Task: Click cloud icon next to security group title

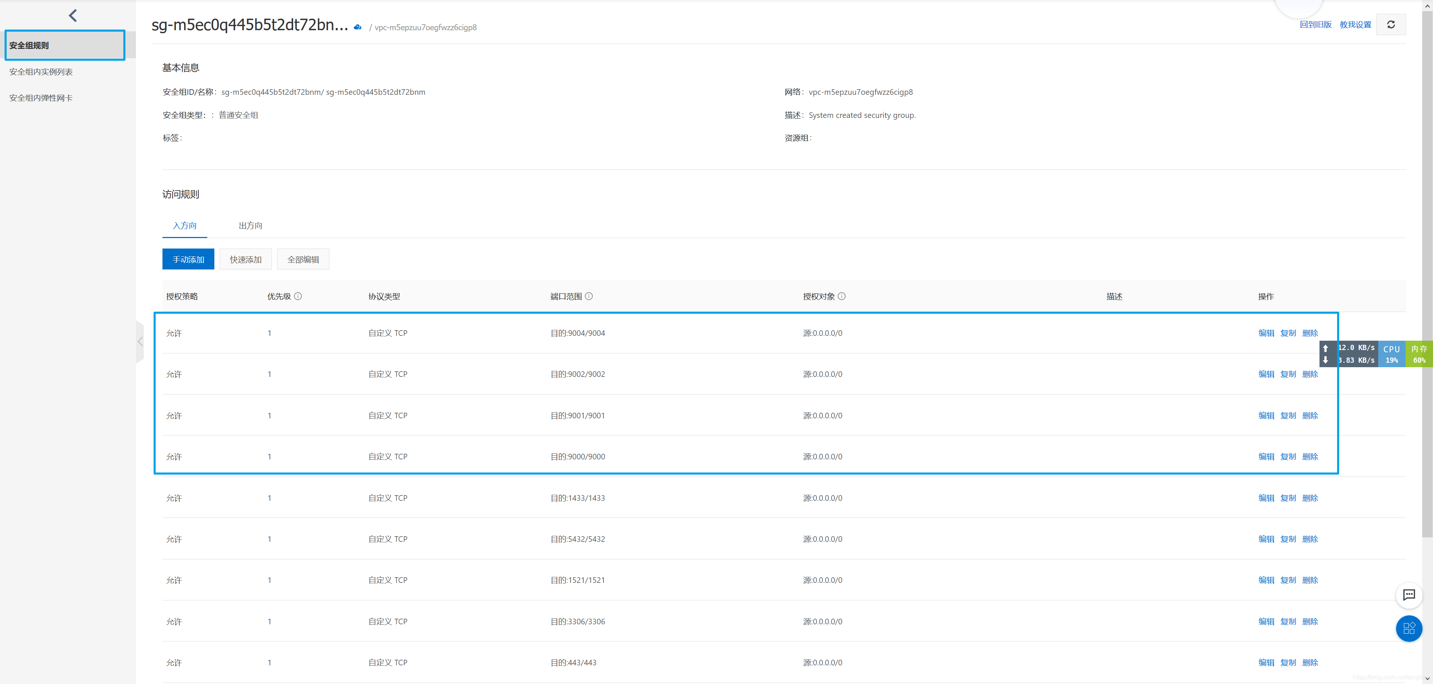Action: tap(358, 27)
